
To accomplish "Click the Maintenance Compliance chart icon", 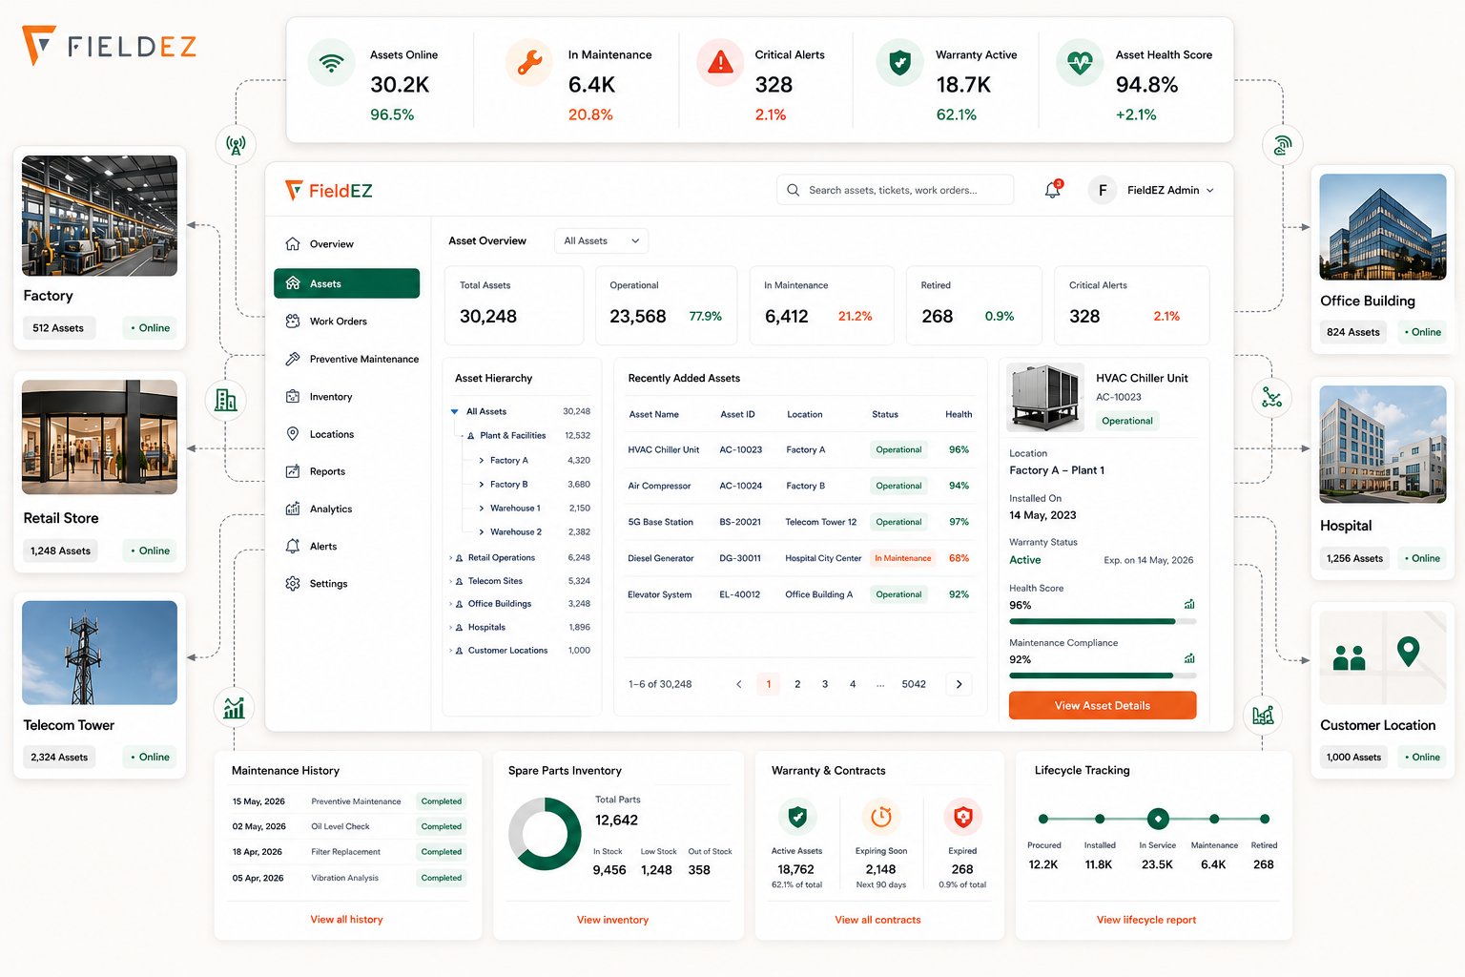I will [1189, 658].
